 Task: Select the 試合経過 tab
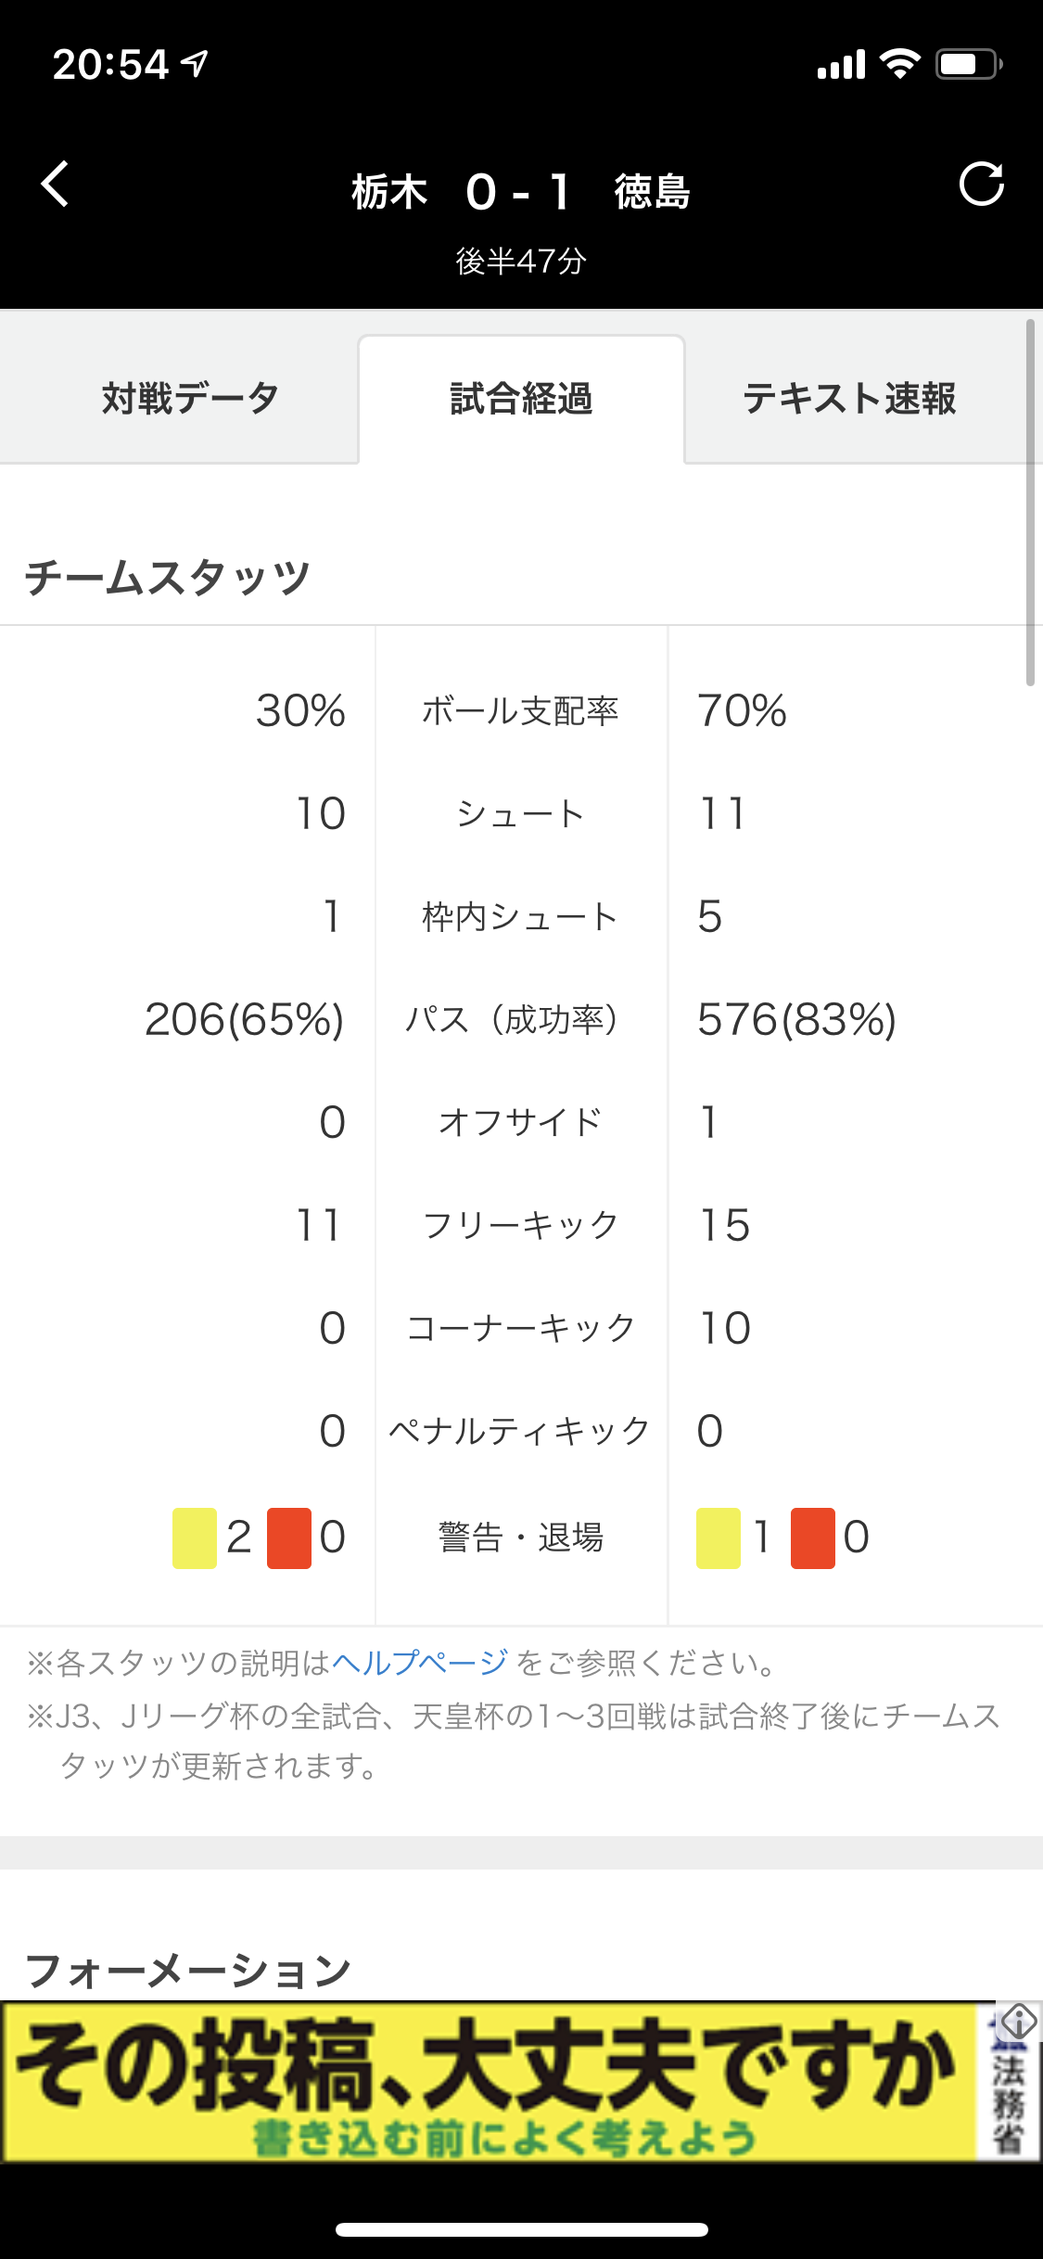[521, 398]
